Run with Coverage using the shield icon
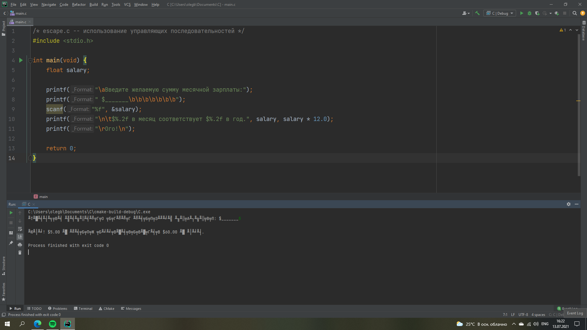The height and width of the screenshot is (330, 587). tap(537, 13)
